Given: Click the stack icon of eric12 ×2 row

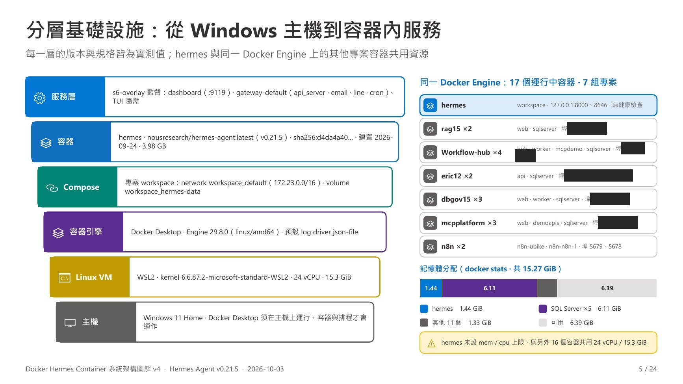Looking at the screenshot, I should pos(430,176).
